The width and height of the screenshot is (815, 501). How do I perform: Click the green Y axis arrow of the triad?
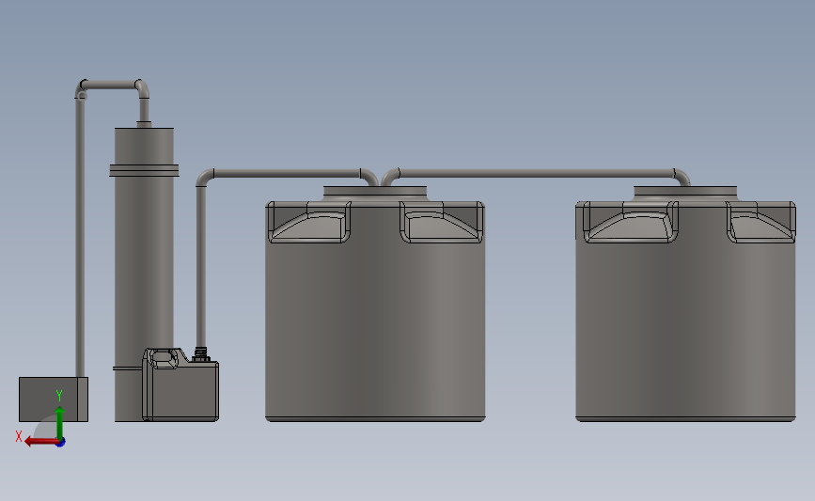60,422
